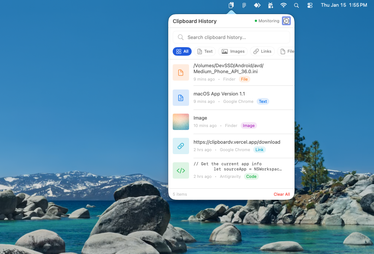The width and height of the screenshot is (374, 254).
Task: Click the Clear All button
Action: tap(282, 194)
